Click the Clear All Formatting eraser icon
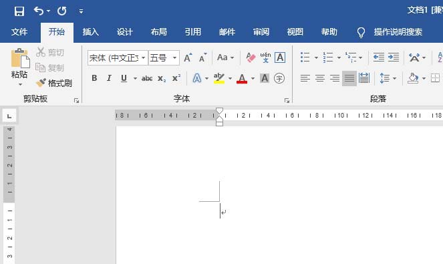The height and width of the screenshot is (264, 443). [x=251, y=57]
